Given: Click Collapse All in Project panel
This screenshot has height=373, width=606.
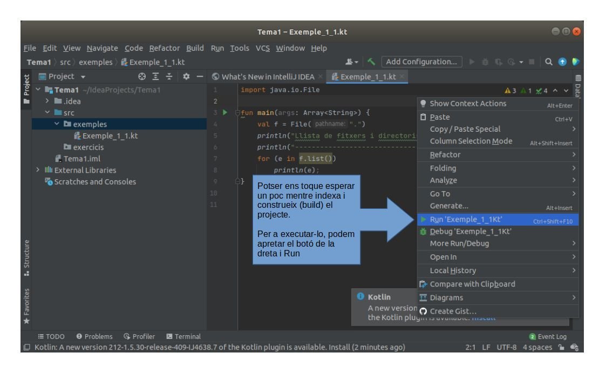Looking at the screenshot, I should [x=169, y=77].
